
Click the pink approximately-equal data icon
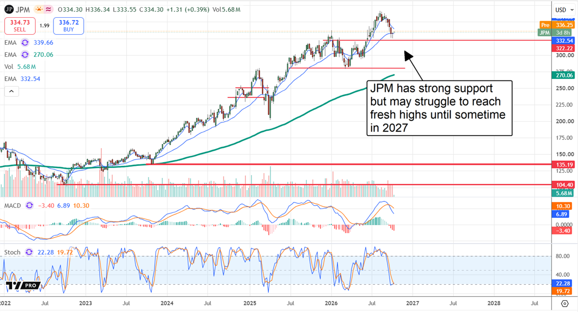(x=48, y=10)
